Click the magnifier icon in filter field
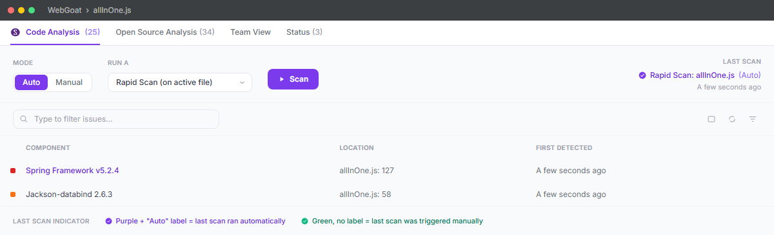 [24, 119]
